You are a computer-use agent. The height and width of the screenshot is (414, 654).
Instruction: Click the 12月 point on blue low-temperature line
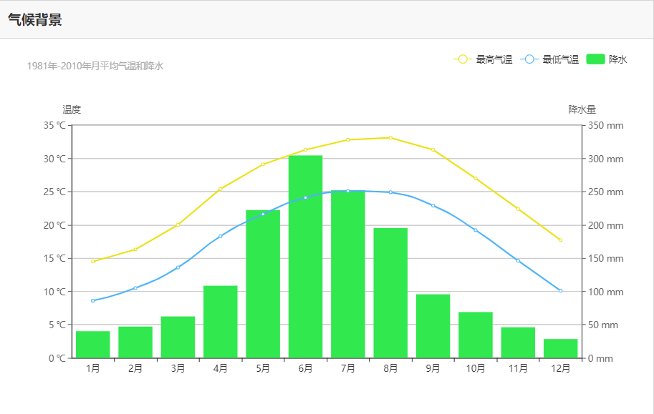click(x=560, y=290)
